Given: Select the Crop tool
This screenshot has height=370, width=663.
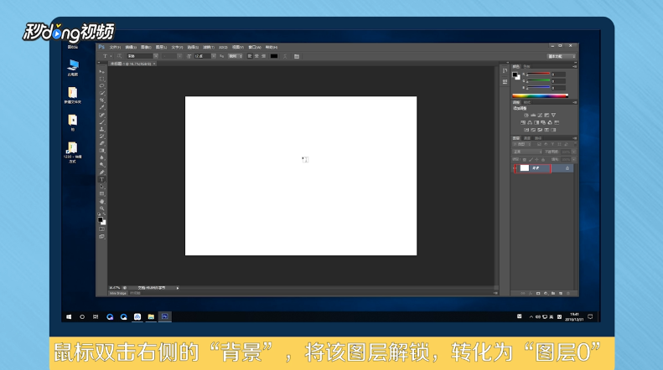Looking at the screenshot, I should 102,100.
